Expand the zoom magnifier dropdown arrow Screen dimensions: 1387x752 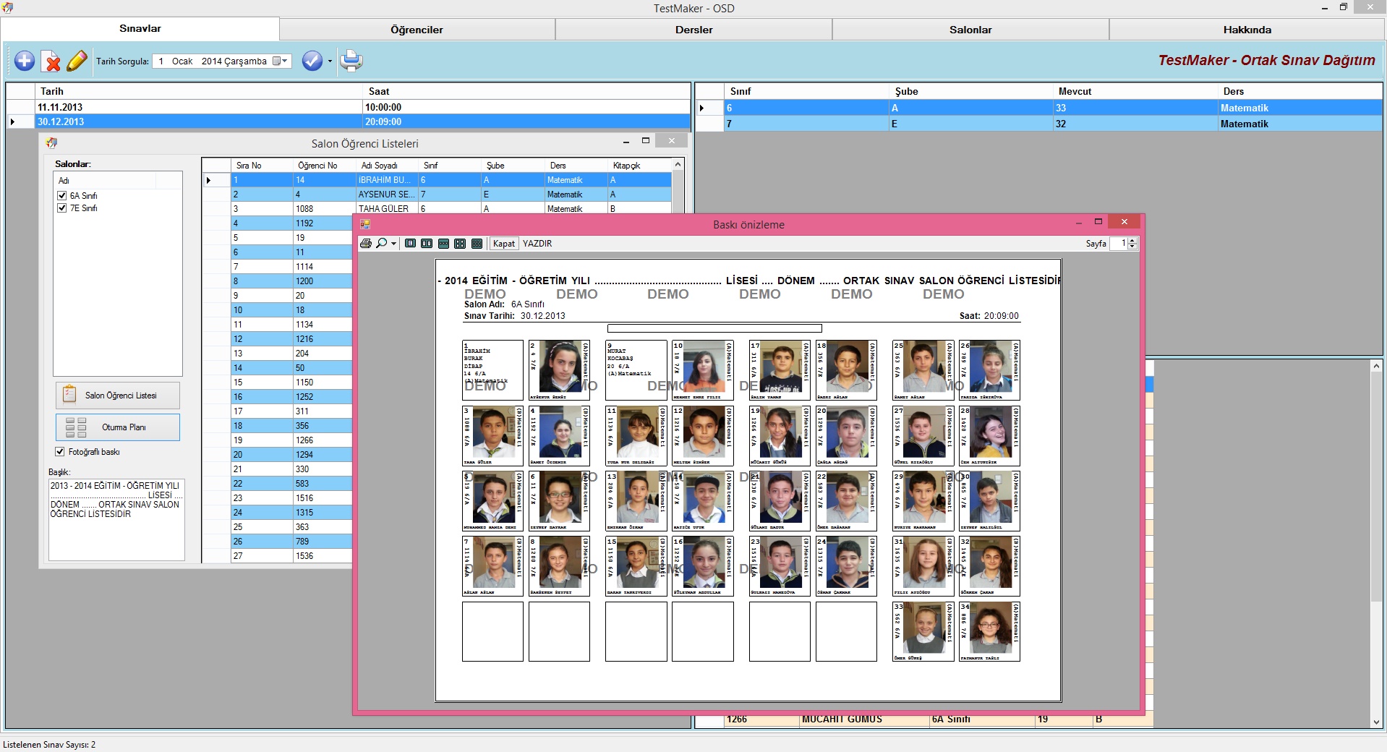[x=393, y=244]
